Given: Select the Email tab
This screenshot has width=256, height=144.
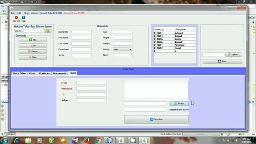Looking at the screenshot, I should tap(72, 73).
